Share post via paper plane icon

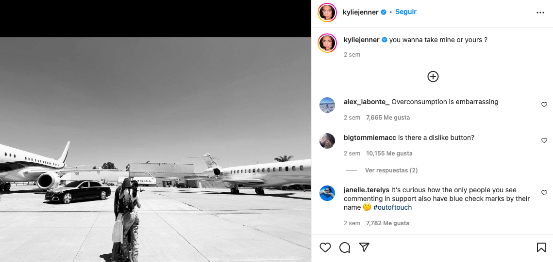pyautogui.click(x=364, y=247)
